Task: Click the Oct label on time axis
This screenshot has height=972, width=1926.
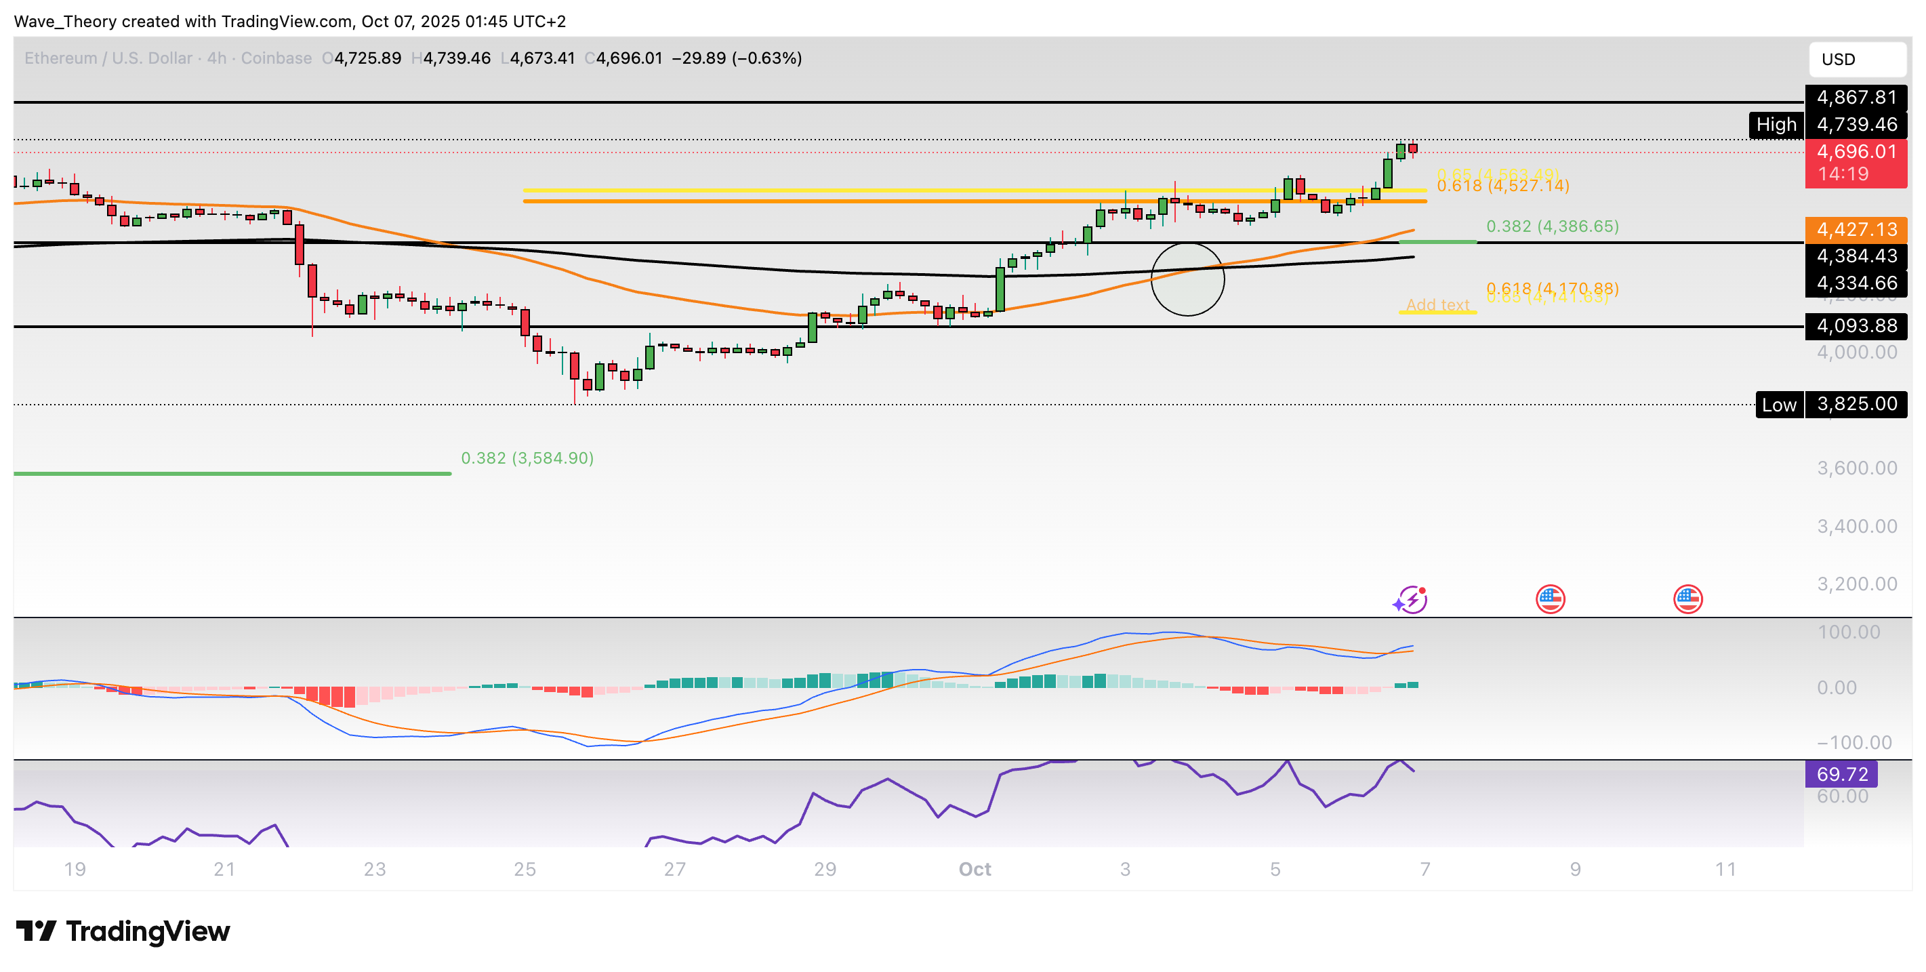Action: point(975,869)
